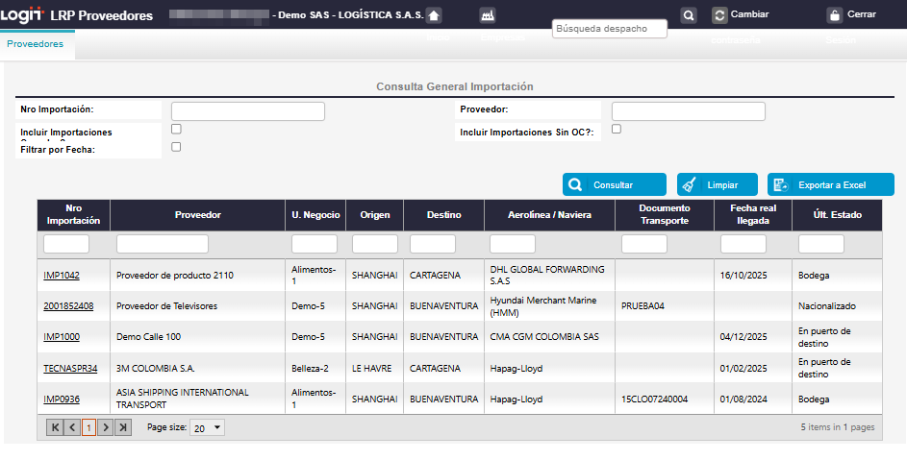
Task: Click the Exportar a Excel button
Action: [831, 184]
